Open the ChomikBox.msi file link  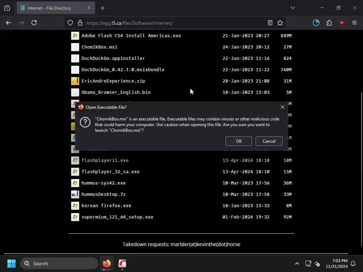tap(99, 47)
